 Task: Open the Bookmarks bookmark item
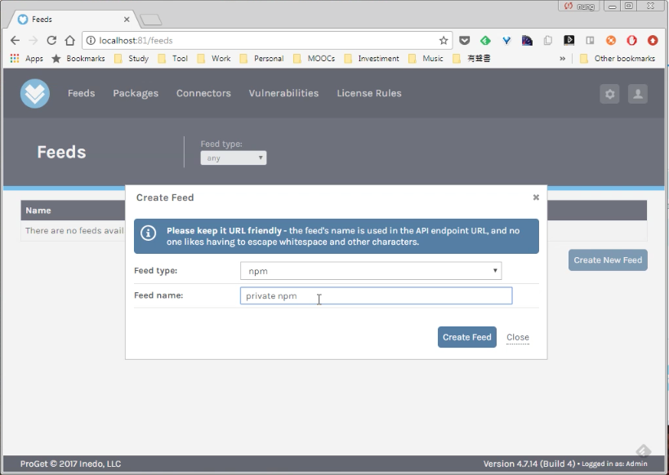point(78,59)
